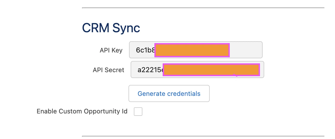Image resolution: width=335 pixels, height=139 pixels.
Task: Place cursor at the visible a22215 secret text
Action: (150, 70)
